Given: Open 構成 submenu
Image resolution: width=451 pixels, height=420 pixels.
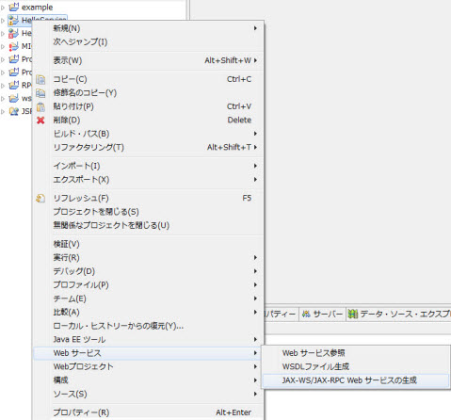Looking at the screenshot, I should click(x=148, y=380).
